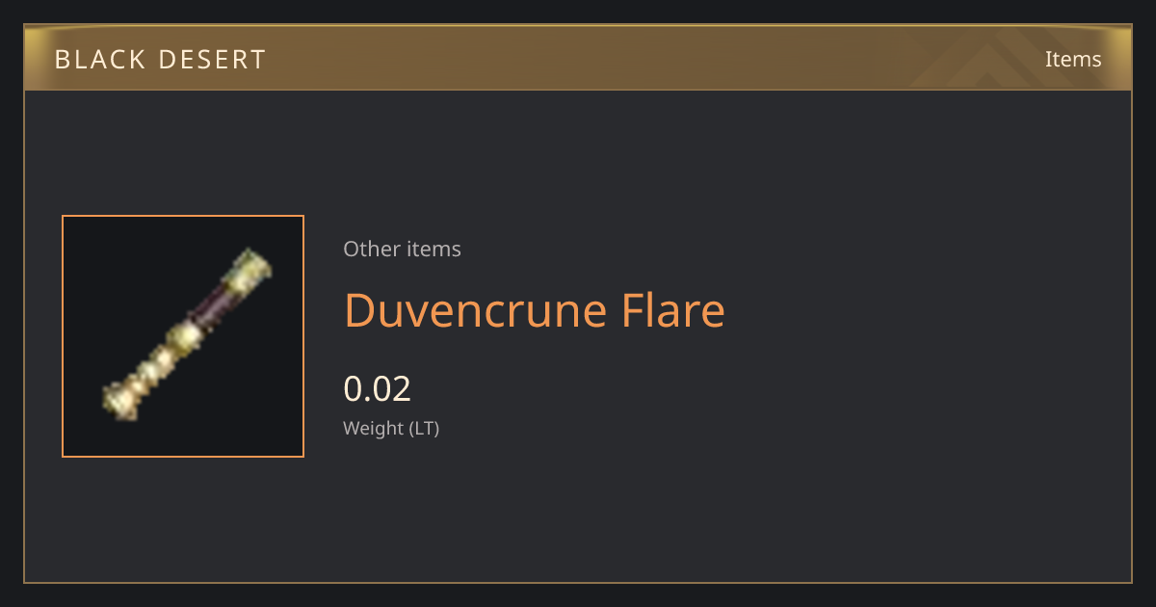This screenshot has width=1156, height=607.
Task: Click the flare's lower golden handle end
Action: [x=122, y=397]
